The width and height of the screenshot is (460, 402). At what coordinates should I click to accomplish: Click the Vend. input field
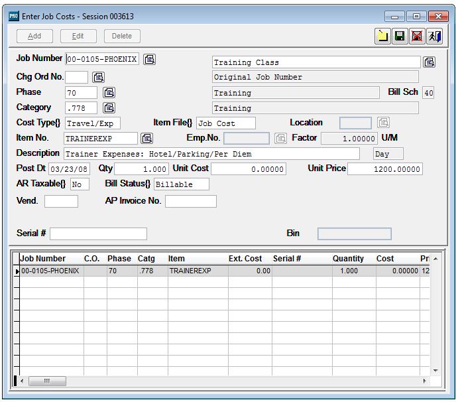coord(62,202)
